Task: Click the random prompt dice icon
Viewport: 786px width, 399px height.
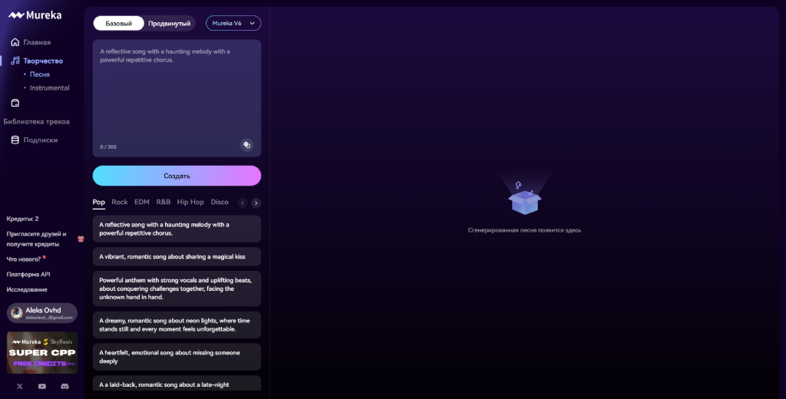Action: pyautogui.click(x=246, y=144)
